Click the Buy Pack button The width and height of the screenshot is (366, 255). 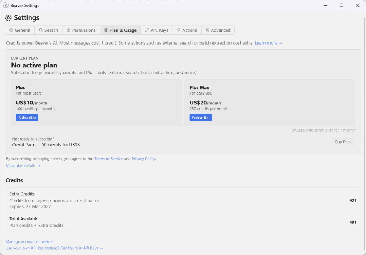(343, 142)
